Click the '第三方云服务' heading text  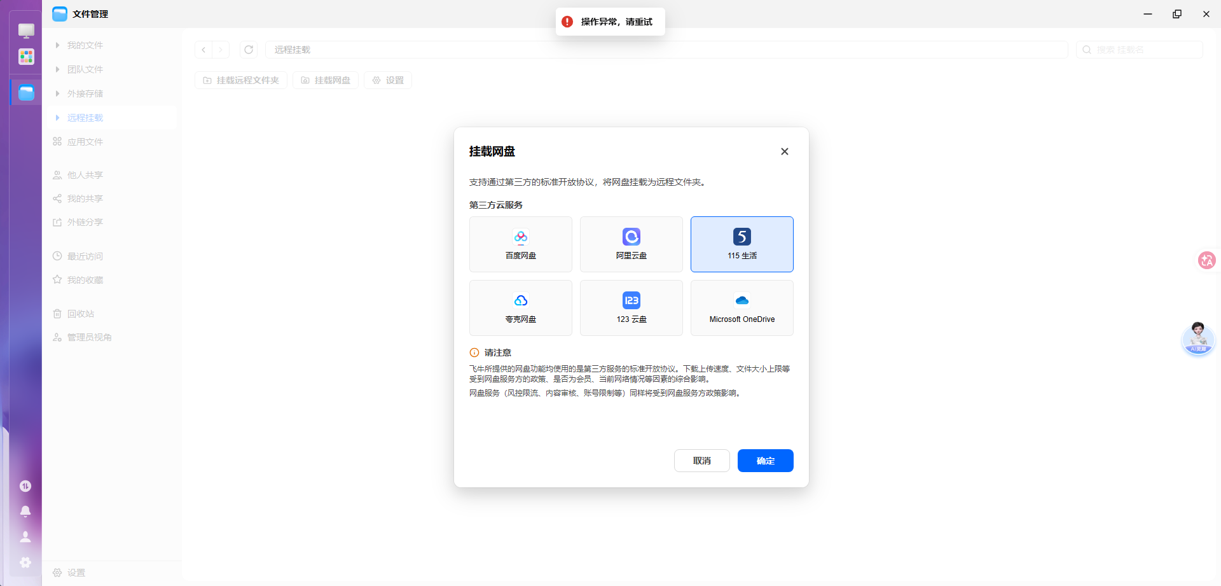click(x=496, y=205)
